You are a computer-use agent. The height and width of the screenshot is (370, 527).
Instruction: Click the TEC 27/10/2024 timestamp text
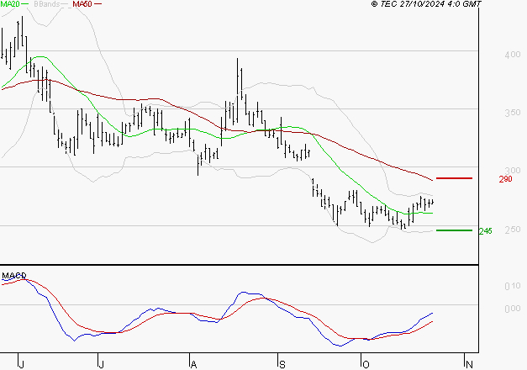pyautogui.click(x=426, y=4)
